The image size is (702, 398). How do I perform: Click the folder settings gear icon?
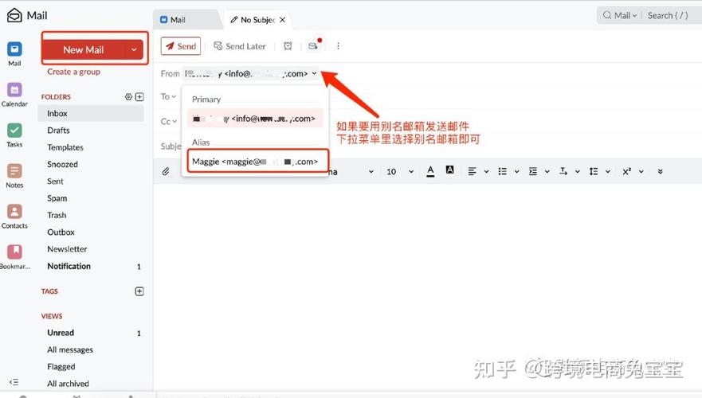pos(128,96)
